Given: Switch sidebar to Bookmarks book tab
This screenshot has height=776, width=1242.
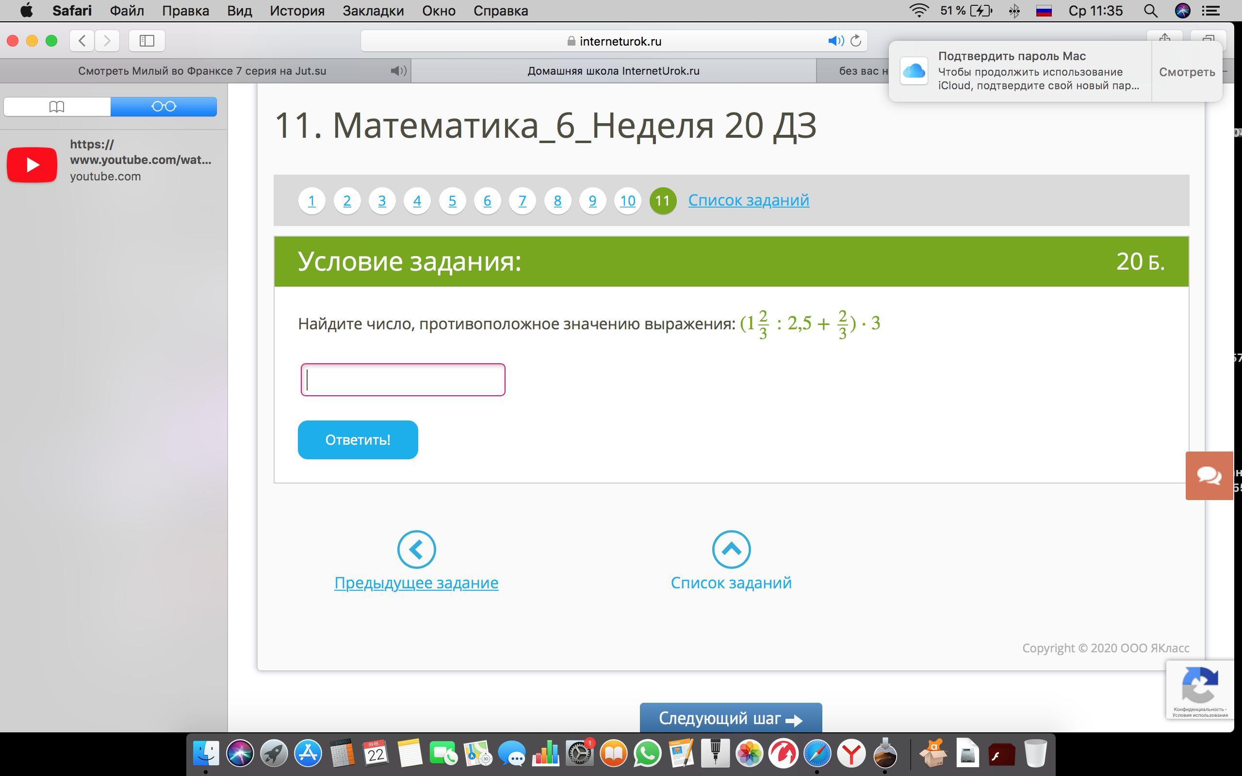Looking at the screenshot, I should tap(57, 106).
